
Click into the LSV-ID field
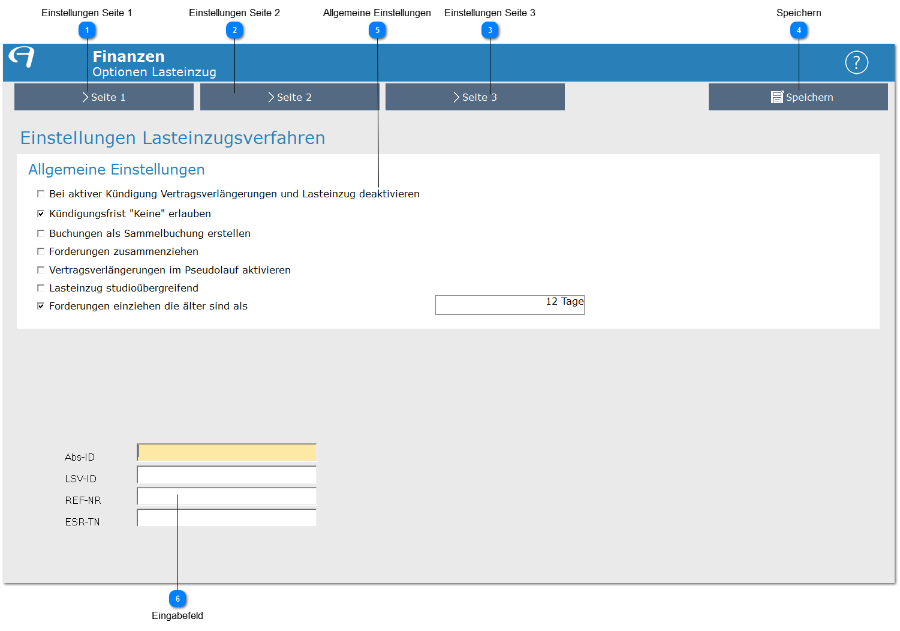[227, 474]
